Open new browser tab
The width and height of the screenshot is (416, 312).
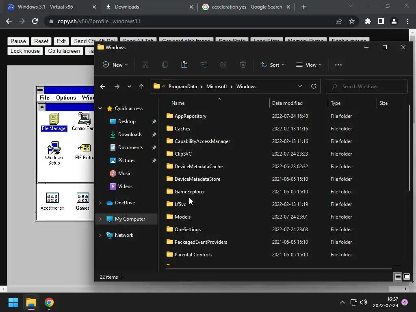coord(304,7)
